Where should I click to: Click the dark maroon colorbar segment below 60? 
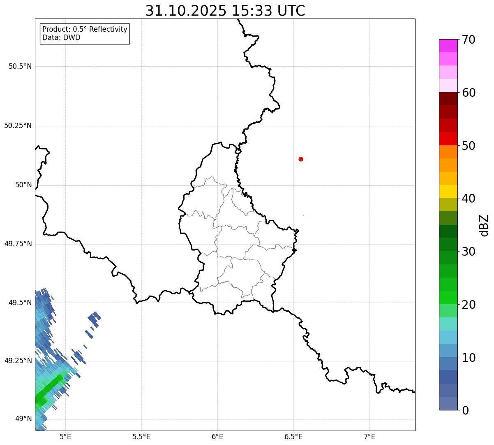coord(448,99)
